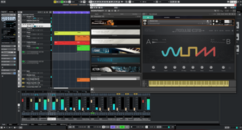Click the red fader cap on the first mixer channel
242x130 pixels.
pyautogui.click(x=23, y=100)
